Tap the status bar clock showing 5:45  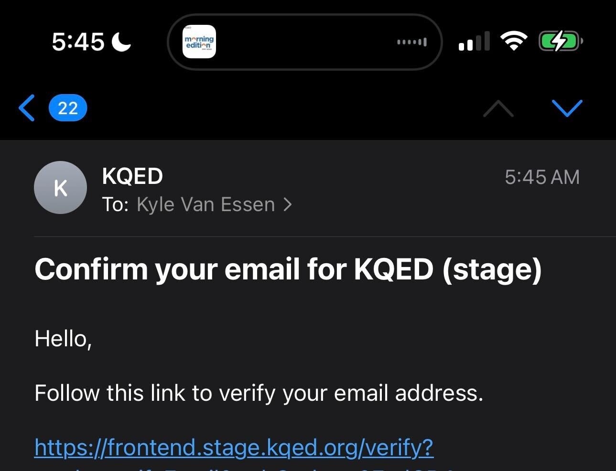[78, 42]
